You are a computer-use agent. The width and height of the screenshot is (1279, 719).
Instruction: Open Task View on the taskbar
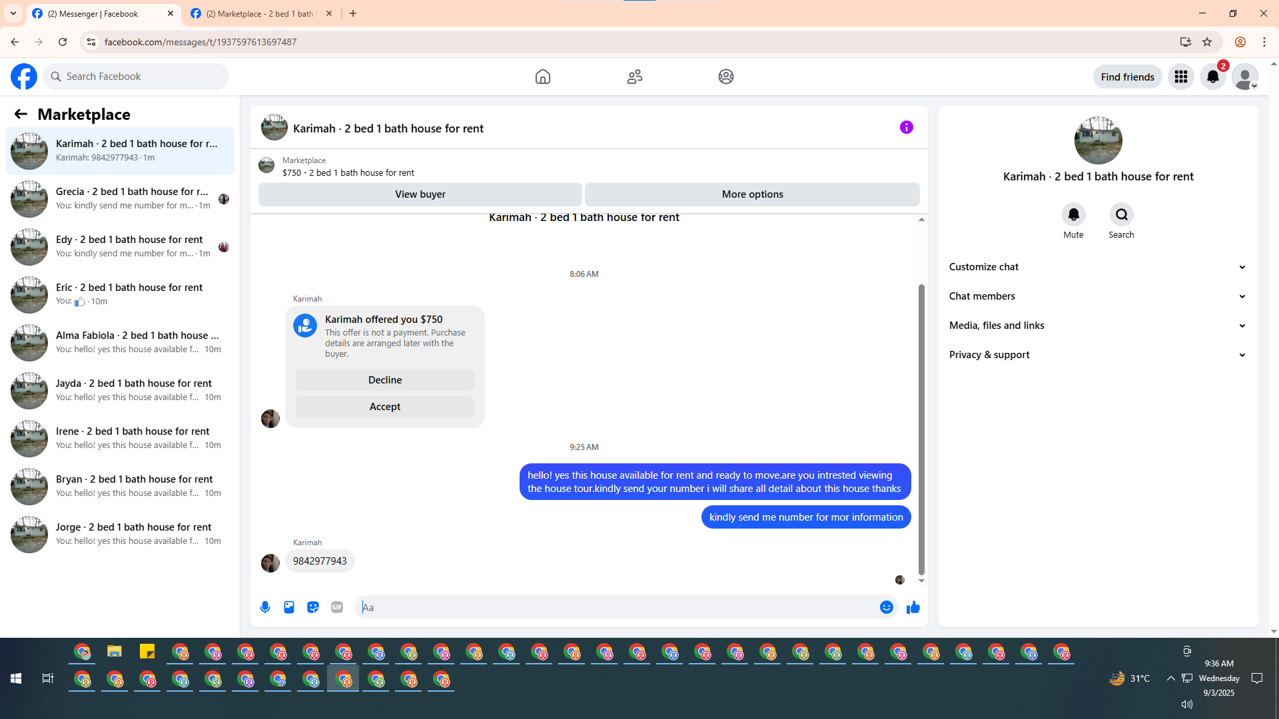47,678
